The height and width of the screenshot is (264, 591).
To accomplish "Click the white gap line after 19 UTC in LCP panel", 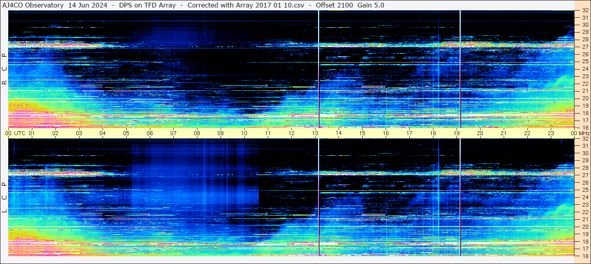I will tap(460, 197).
